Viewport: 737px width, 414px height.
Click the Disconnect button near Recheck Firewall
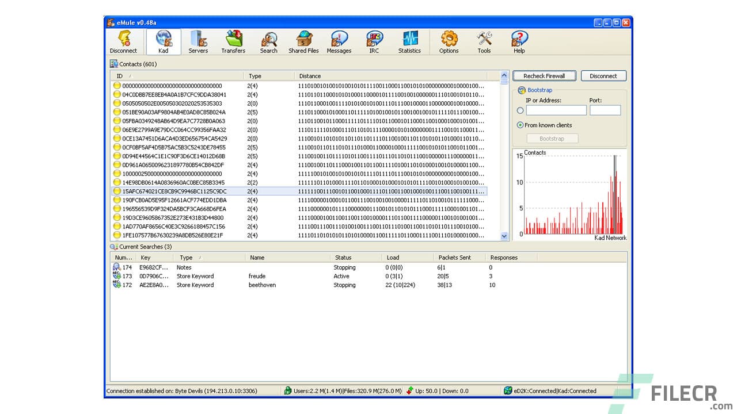pyautogui.click(x=603, y=75)
